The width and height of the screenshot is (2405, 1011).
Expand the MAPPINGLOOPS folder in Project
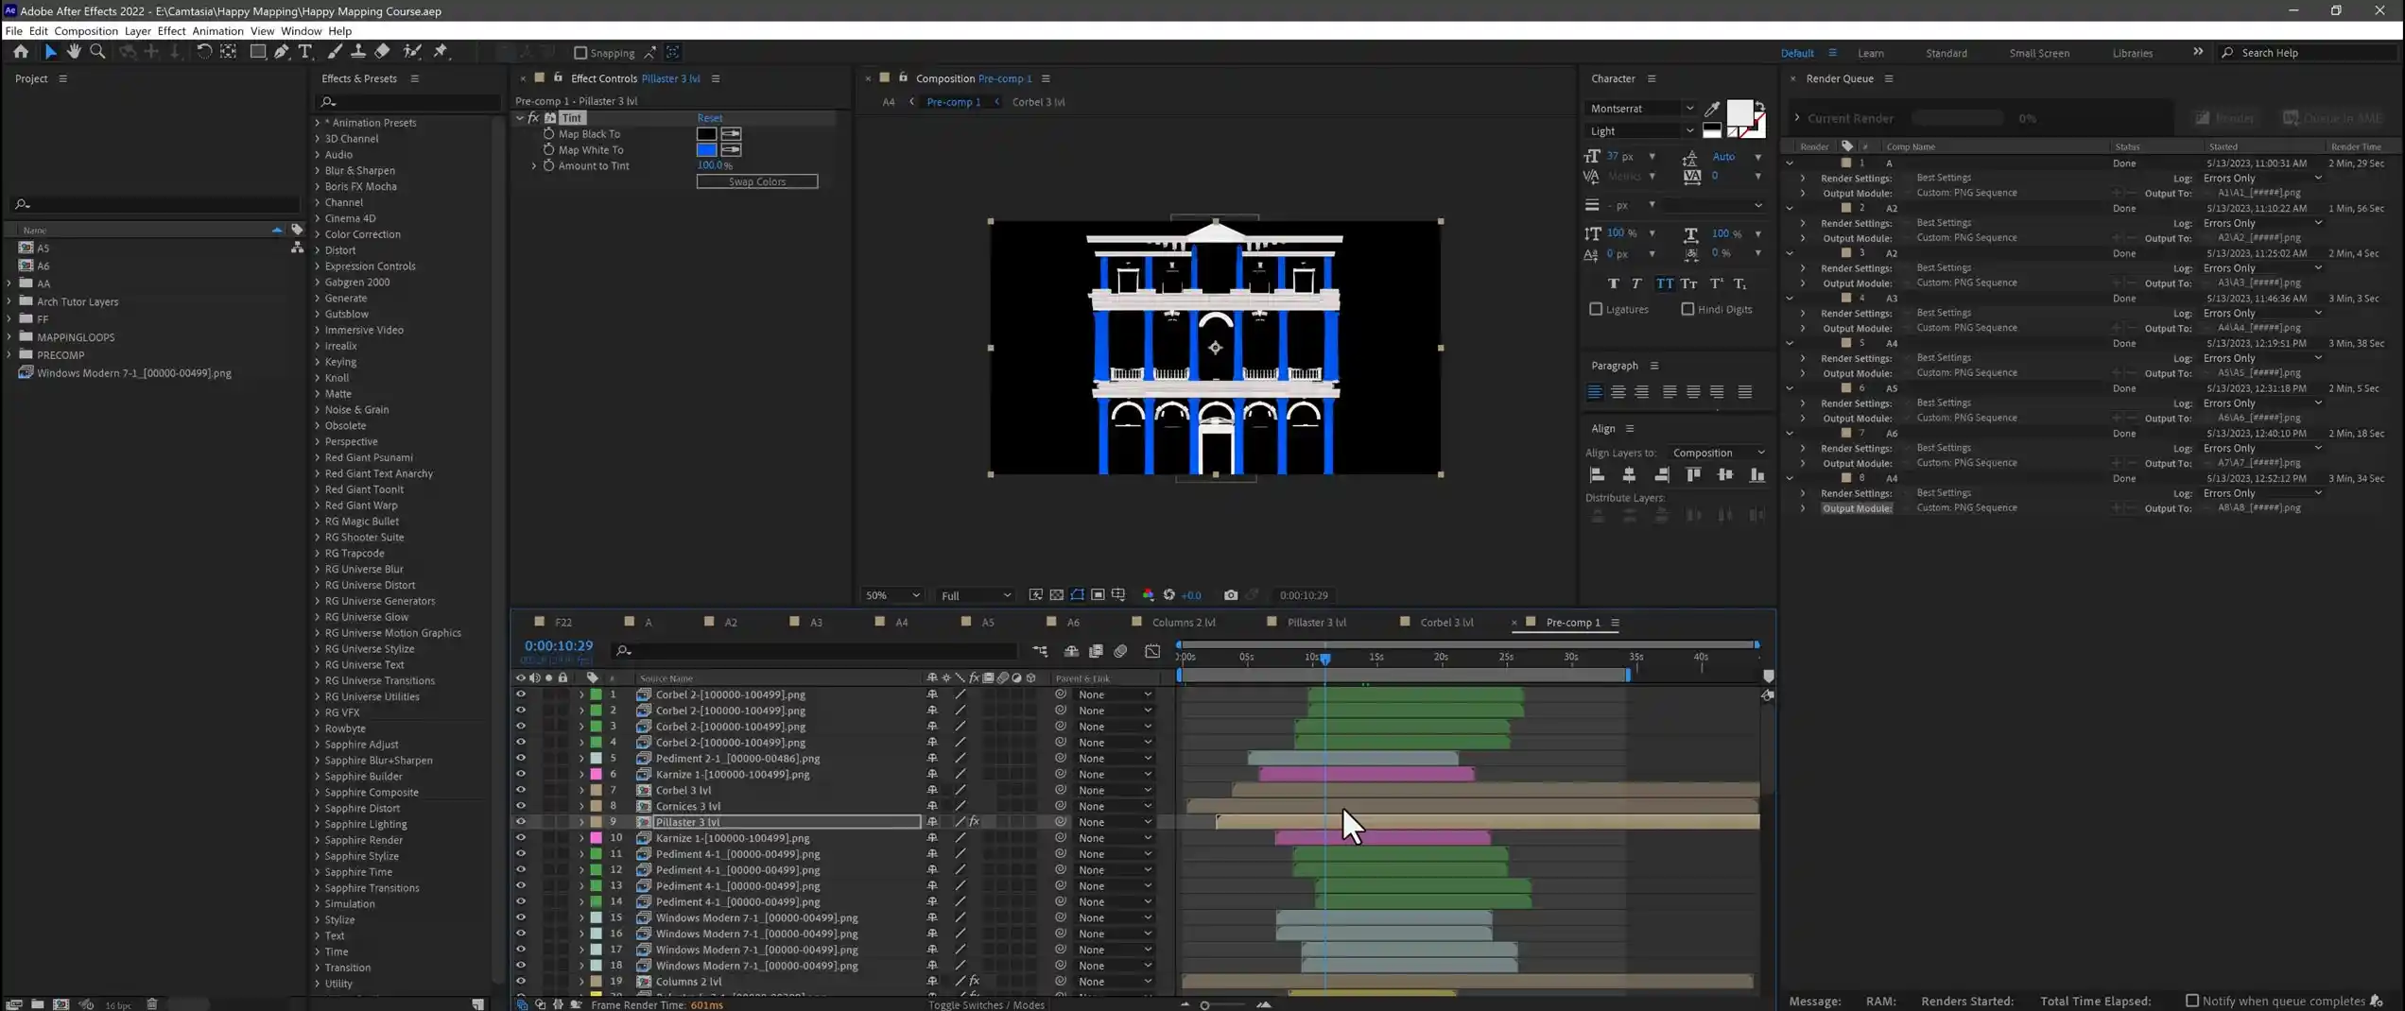[9, 337]
